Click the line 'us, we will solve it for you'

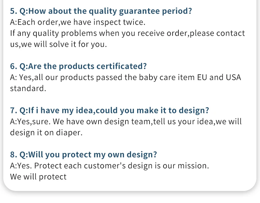[x=58, y=44]
